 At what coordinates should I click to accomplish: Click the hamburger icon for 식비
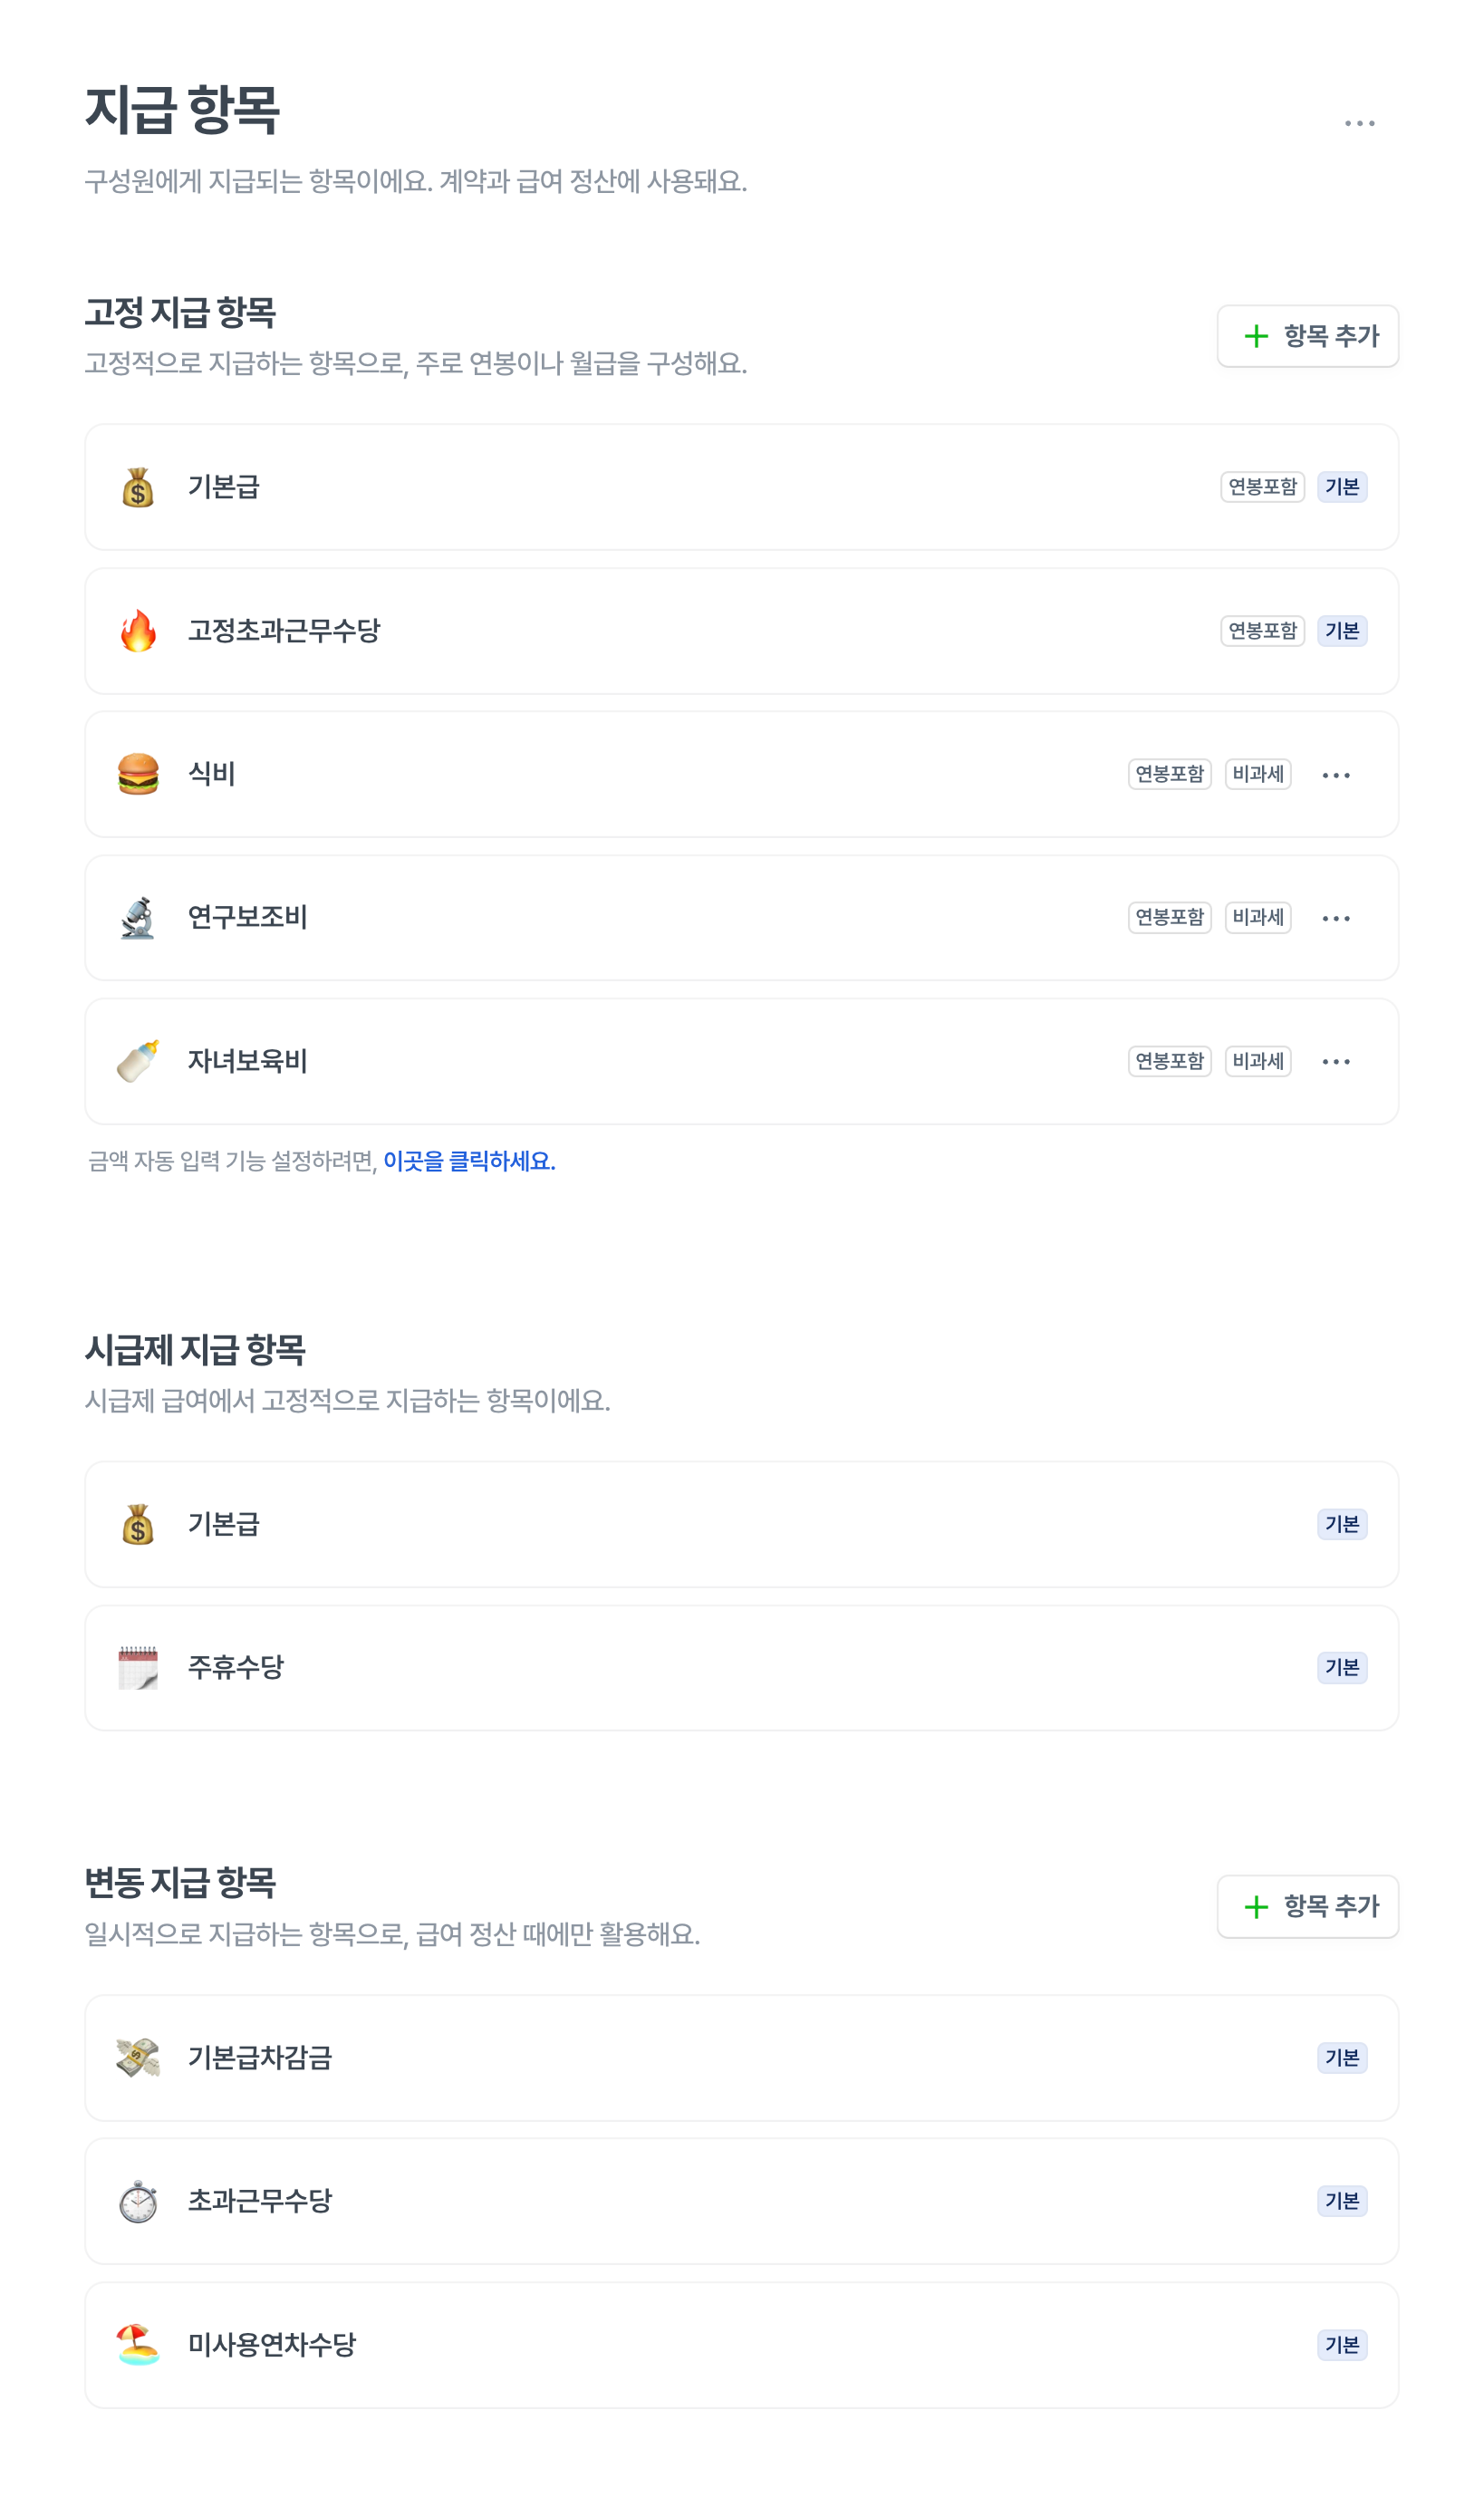tap(138, 774)
